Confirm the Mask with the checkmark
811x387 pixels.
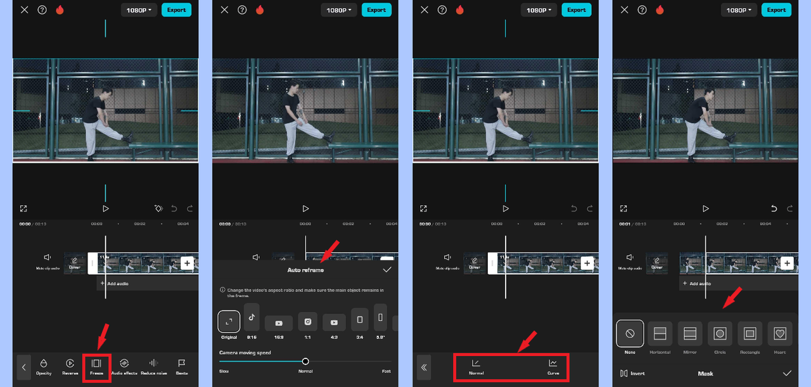coord(787,373)
